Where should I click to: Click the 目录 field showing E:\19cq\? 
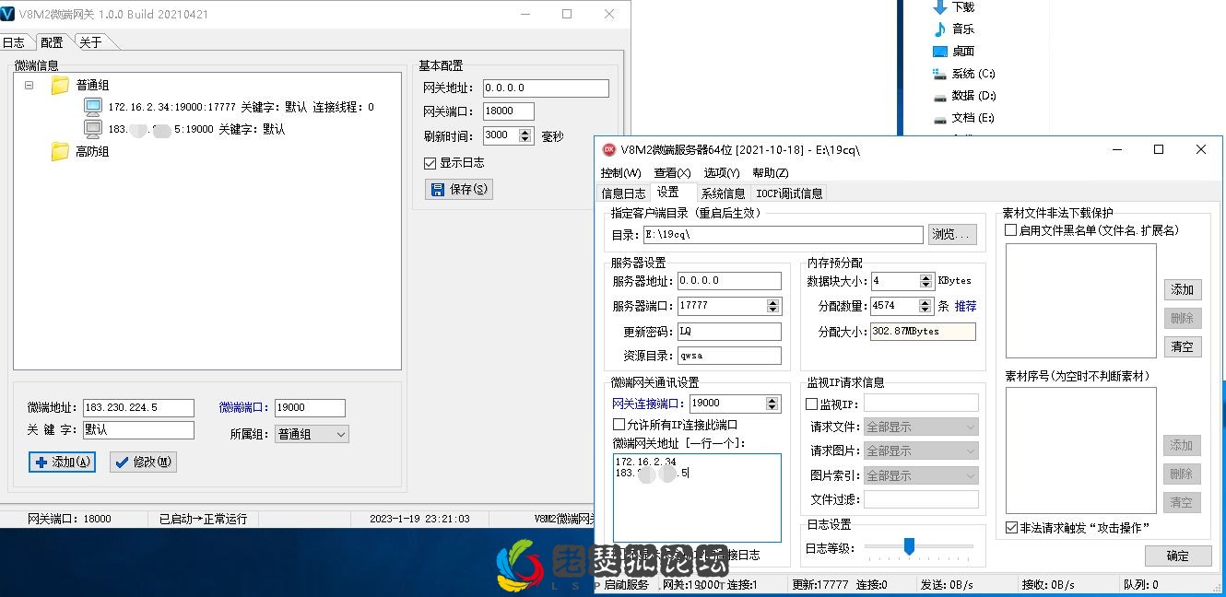point(783,235)
